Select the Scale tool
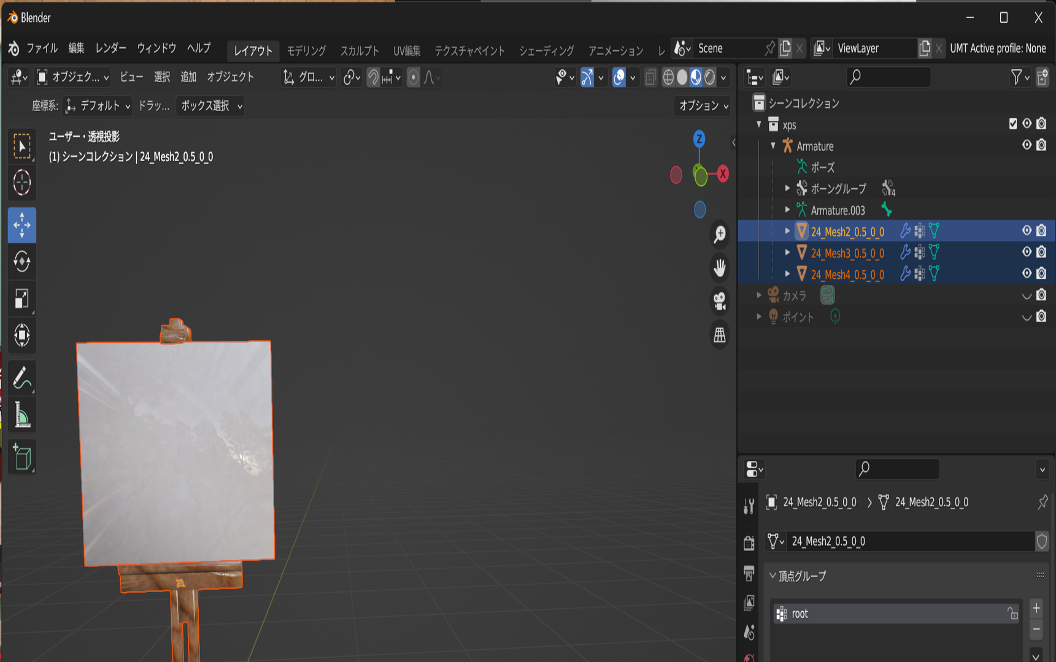This screenshot has width=1056, height=662. [x=22, y=299]
